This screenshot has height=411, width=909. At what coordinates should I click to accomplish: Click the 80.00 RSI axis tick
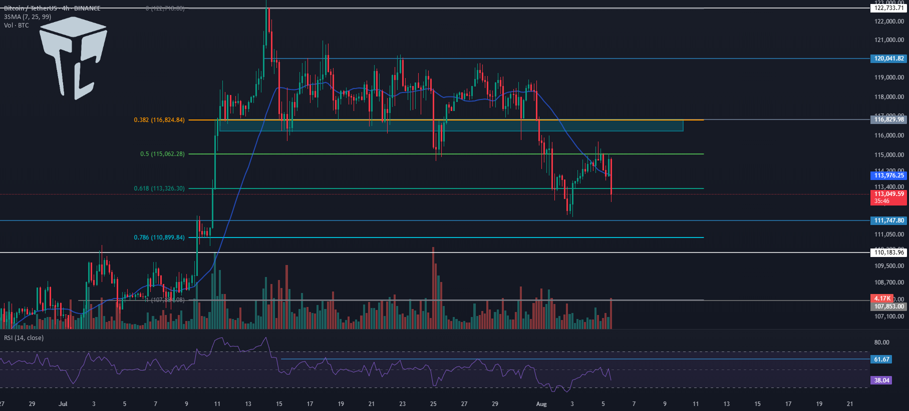click(882, 342)
